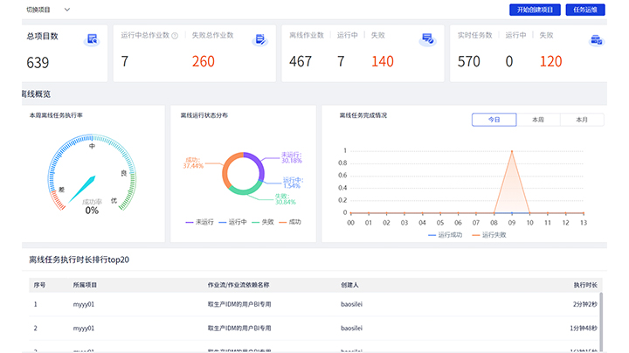Click the 实时任务数 card icon
Image resolution: width=629 pixels, height=353 pixels.
pos(597,39)
